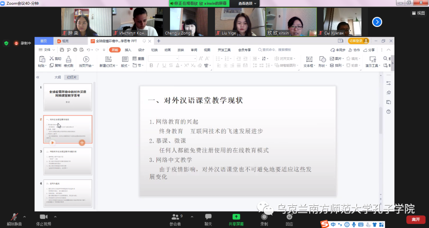Unmute microphone in Zoom toolbar
Screen dimensions: 429x228
tap(14, 220)
